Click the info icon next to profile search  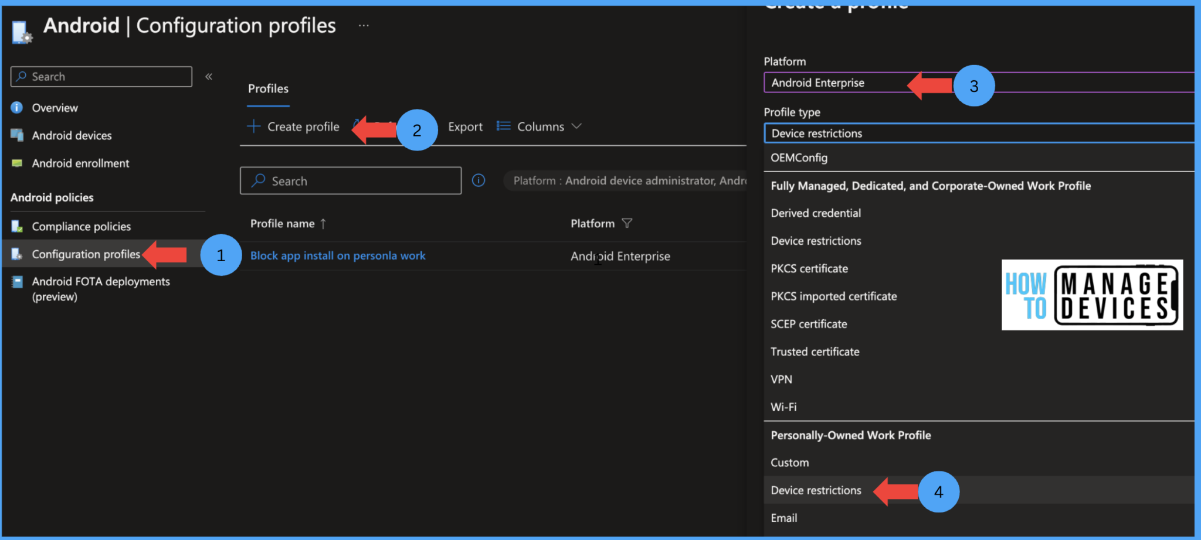479,180
